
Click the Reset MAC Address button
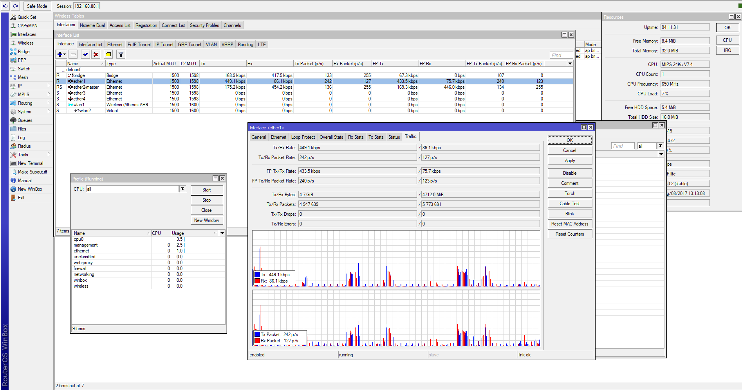570,224
